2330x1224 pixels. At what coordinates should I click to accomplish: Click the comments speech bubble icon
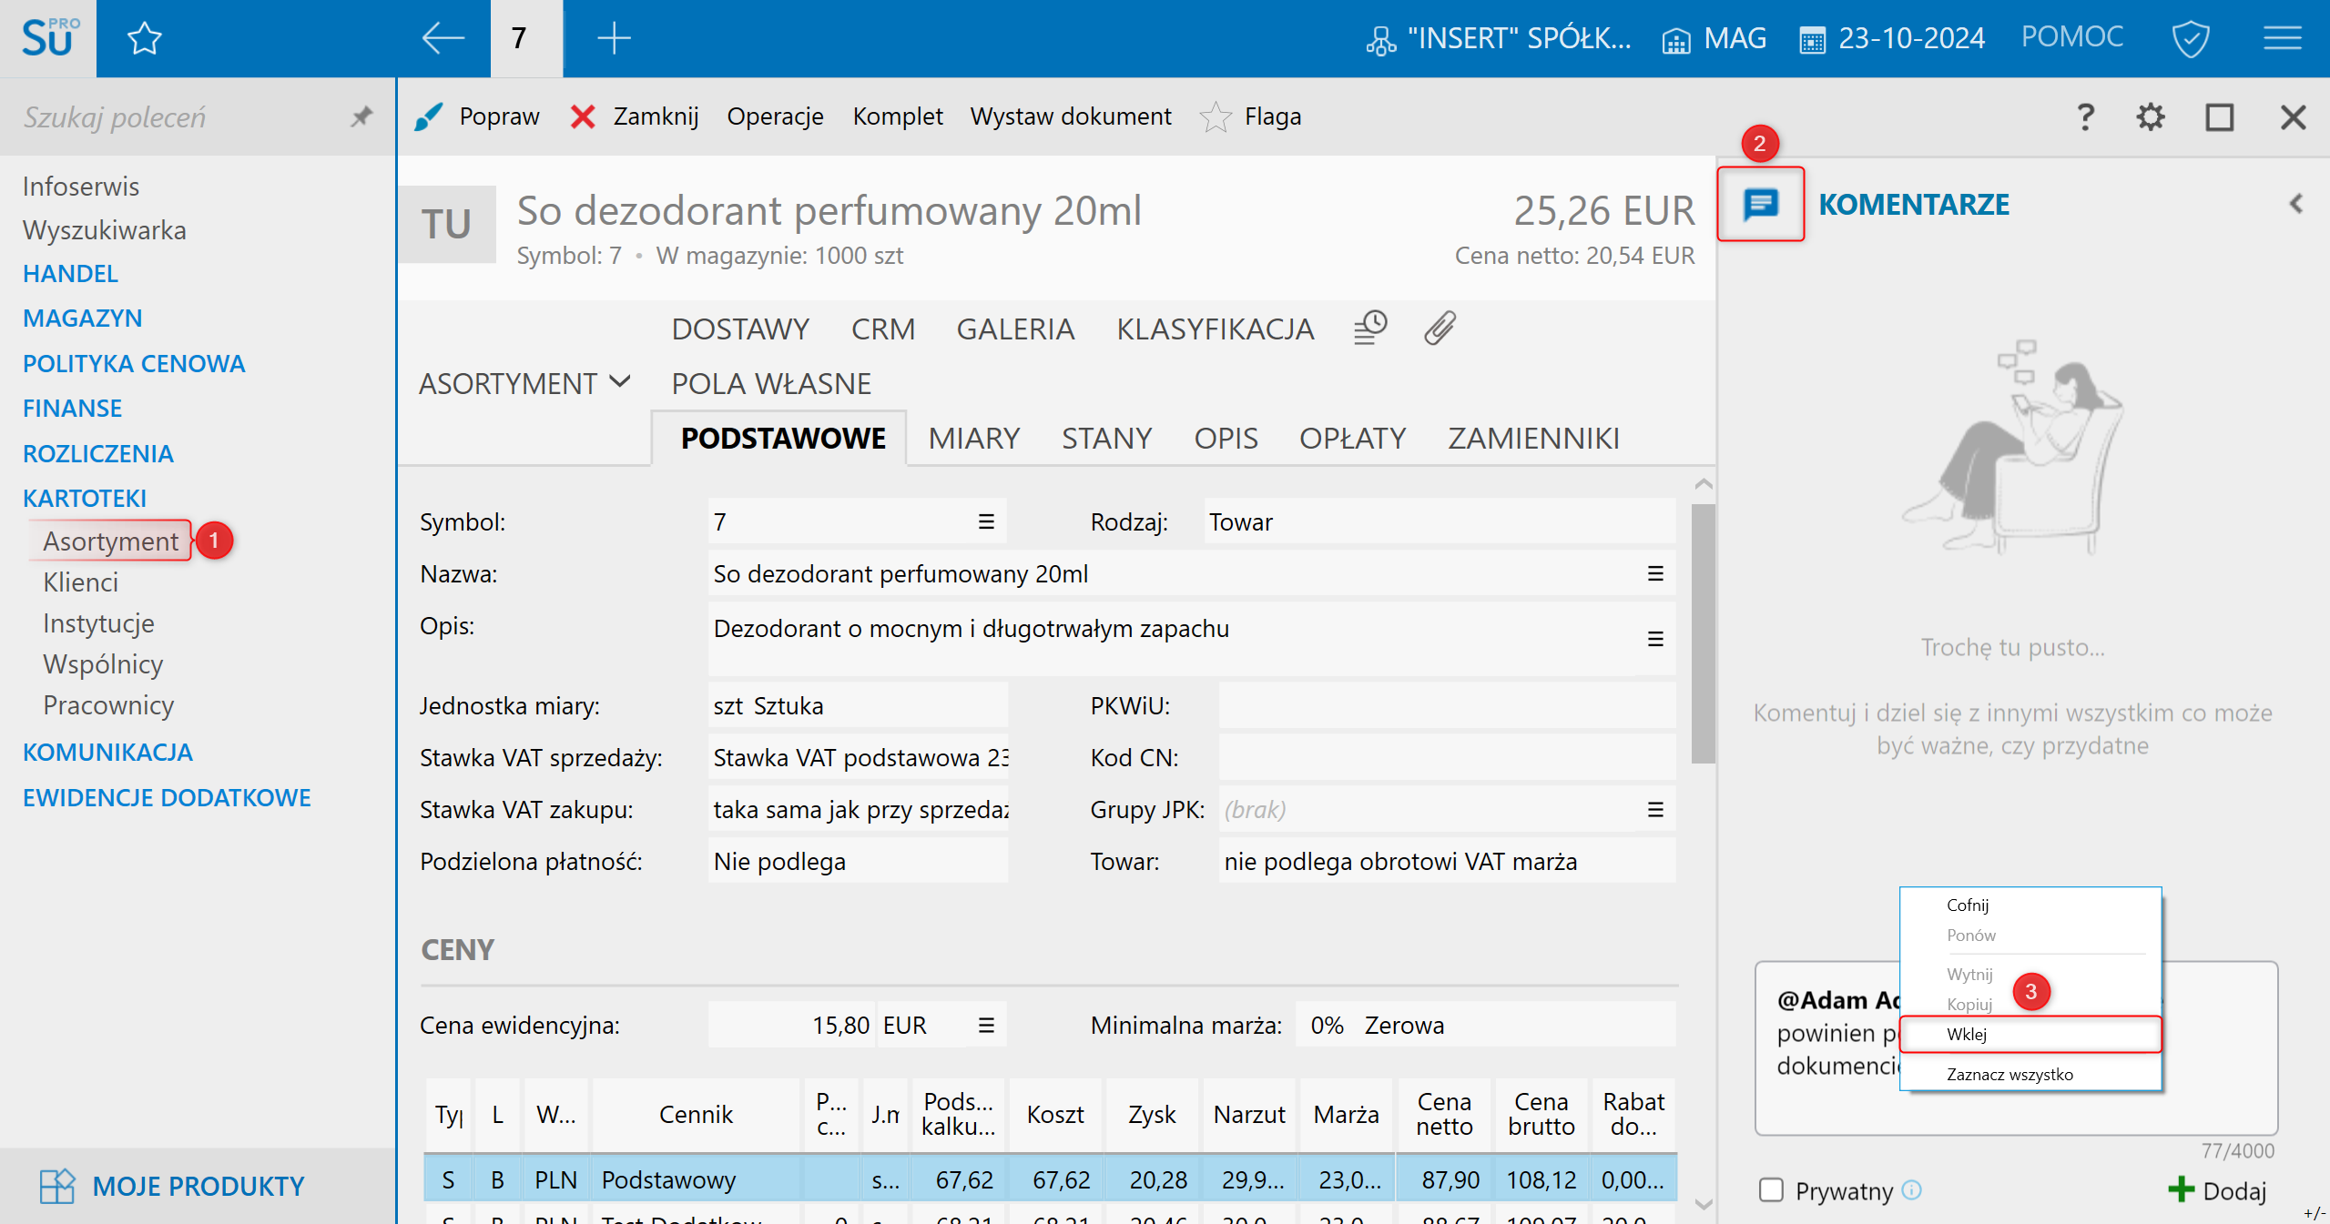(x=1759, y=204)
